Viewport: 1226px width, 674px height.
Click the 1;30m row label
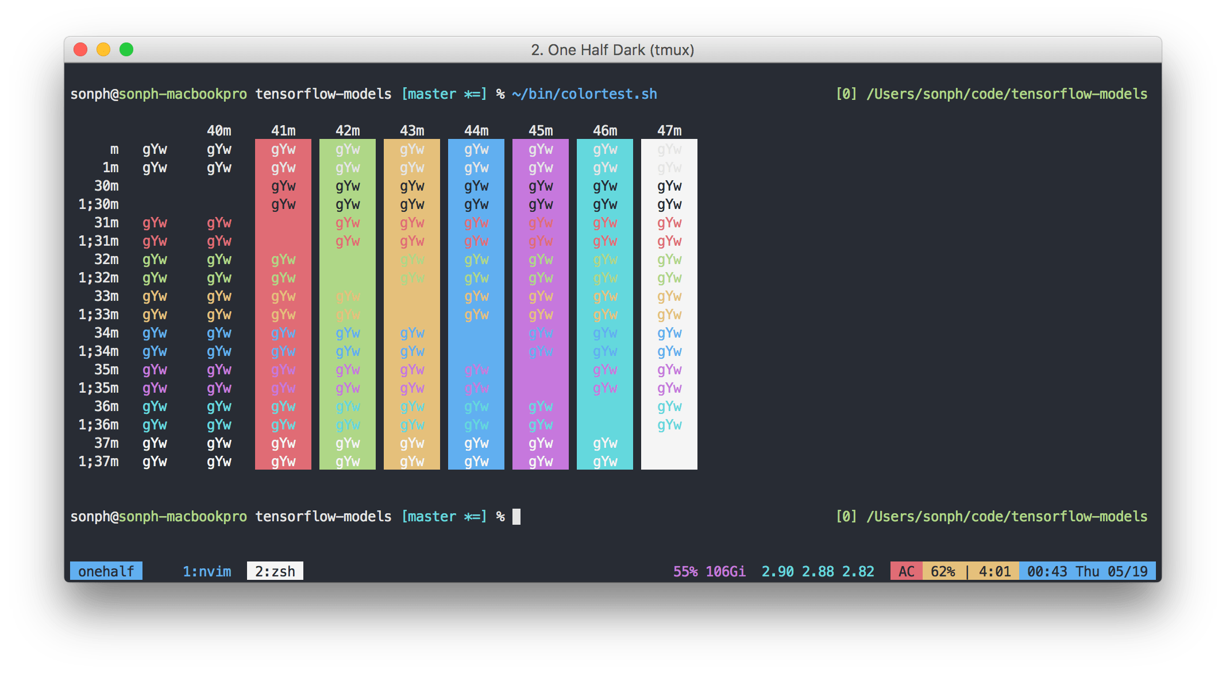(98, 204)
